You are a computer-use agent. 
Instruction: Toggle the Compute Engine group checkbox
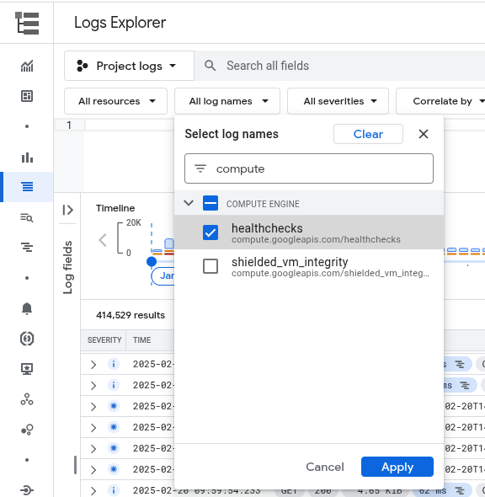click(x=211, y=203)
